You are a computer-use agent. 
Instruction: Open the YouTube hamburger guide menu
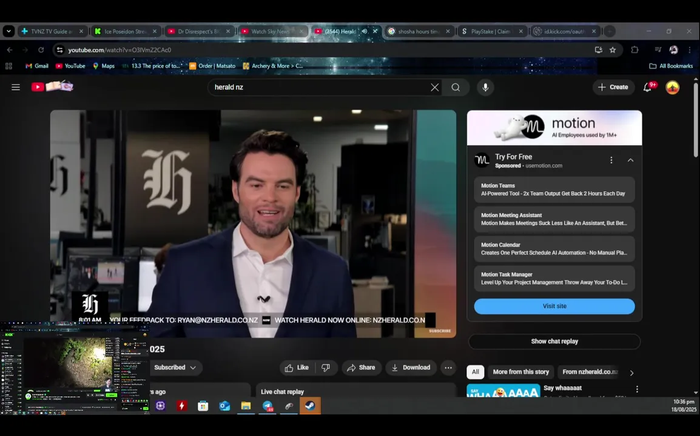click(x=16, y=87)
